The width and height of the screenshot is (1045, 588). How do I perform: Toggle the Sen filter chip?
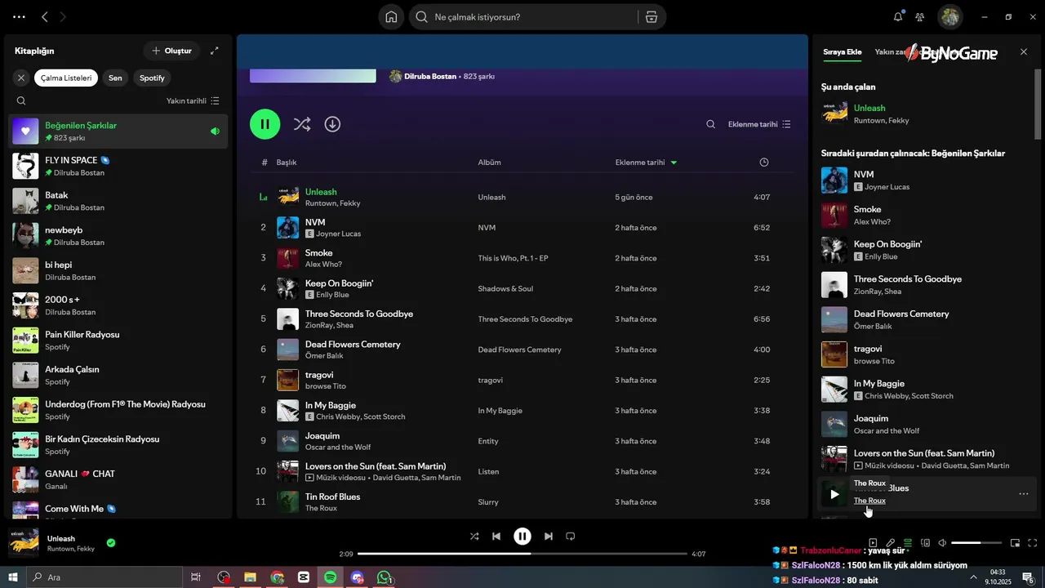(115, 78)
